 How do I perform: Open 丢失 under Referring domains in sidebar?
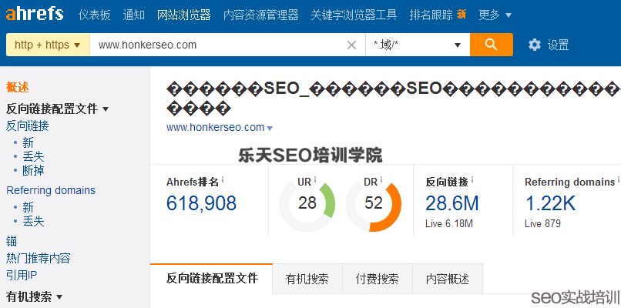[x=33, y=221]
